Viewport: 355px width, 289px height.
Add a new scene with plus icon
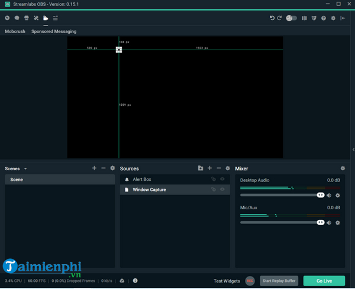(94, 168)
